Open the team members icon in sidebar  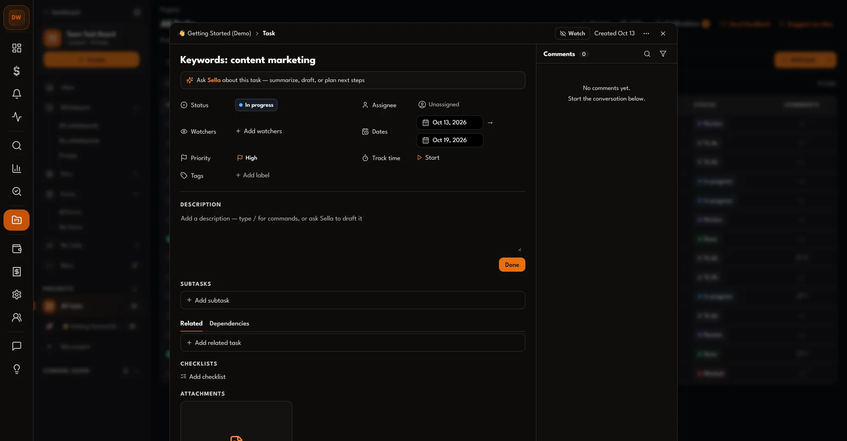17,317
